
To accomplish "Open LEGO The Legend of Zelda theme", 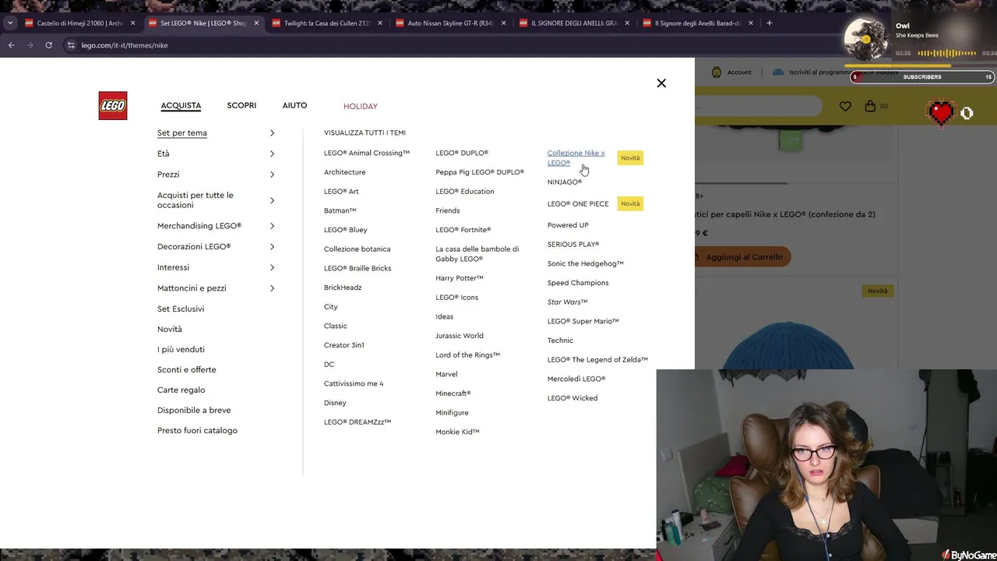I will (x=597, y=360).
